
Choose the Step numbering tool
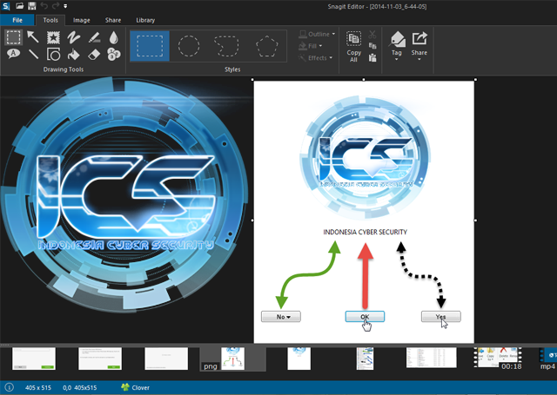pyautogui.click(x=114, y=54)
